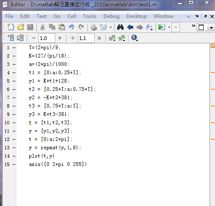Viewport: 215px width, 206px height.
Task: Show cell mode info icon
Action: (134, 38)
